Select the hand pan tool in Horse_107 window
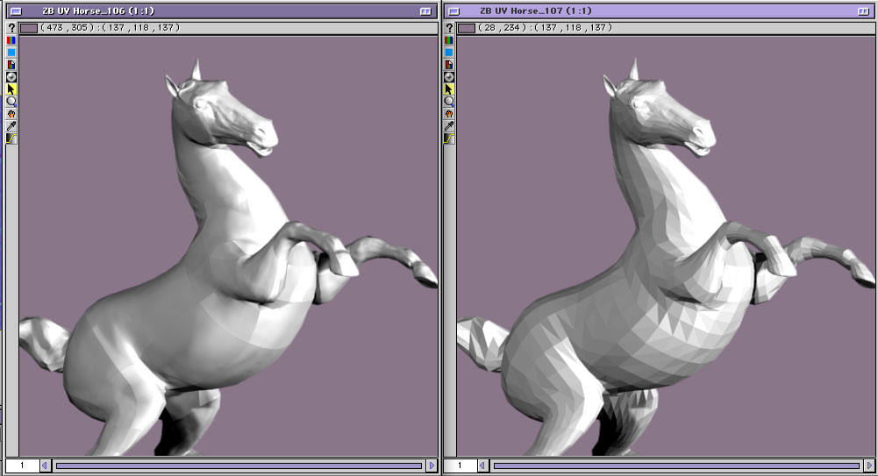 449,114
